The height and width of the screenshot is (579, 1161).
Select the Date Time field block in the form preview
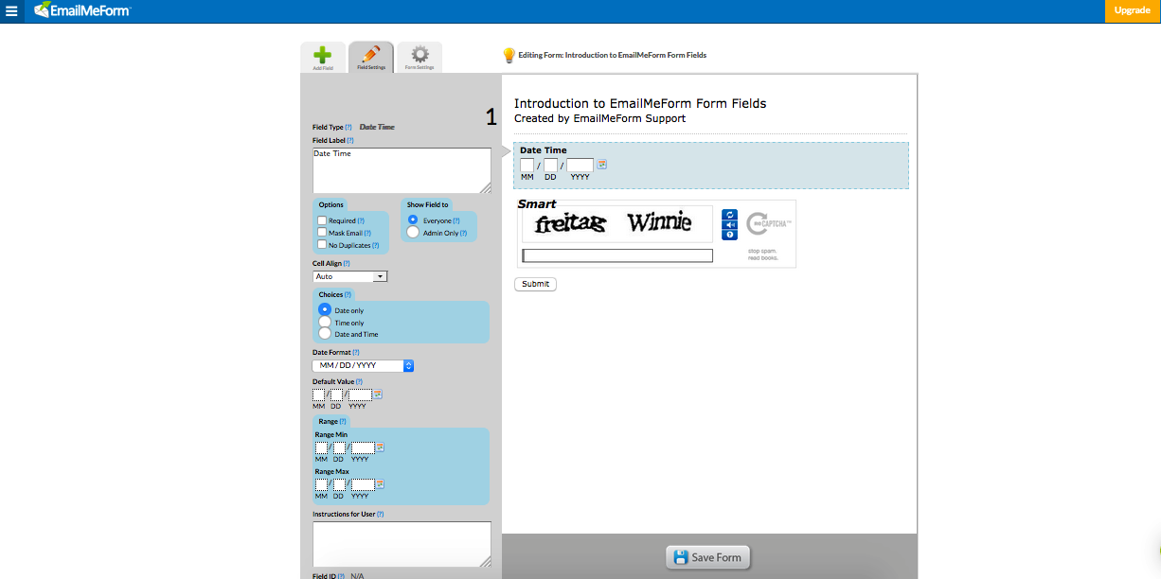[710, 166]
